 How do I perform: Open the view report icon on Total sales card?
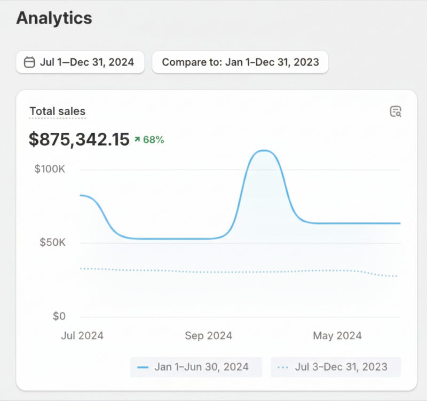(396, 111)
